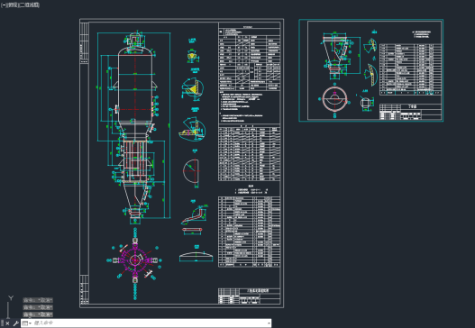Expand command history arrow at right end
The height and width of the screenshot is (328, 475).
pyautogui.click(x=269, y=323)
